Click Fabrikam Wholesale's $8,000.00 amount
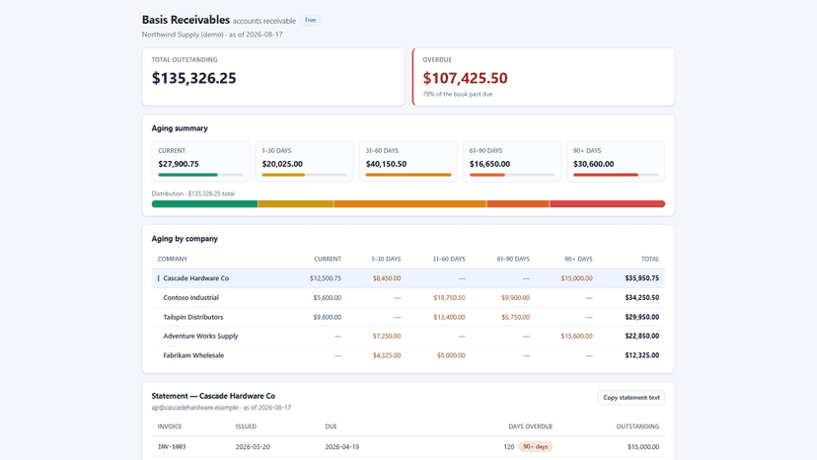 click(x=451, y=355)
